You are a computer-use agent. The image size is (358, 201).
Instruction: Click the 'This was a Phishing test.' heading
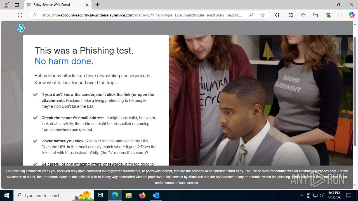(x=84, y=51)
